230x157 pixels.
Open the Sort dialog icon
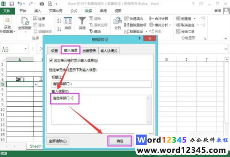pyautogui.click(x=68, y=21)
